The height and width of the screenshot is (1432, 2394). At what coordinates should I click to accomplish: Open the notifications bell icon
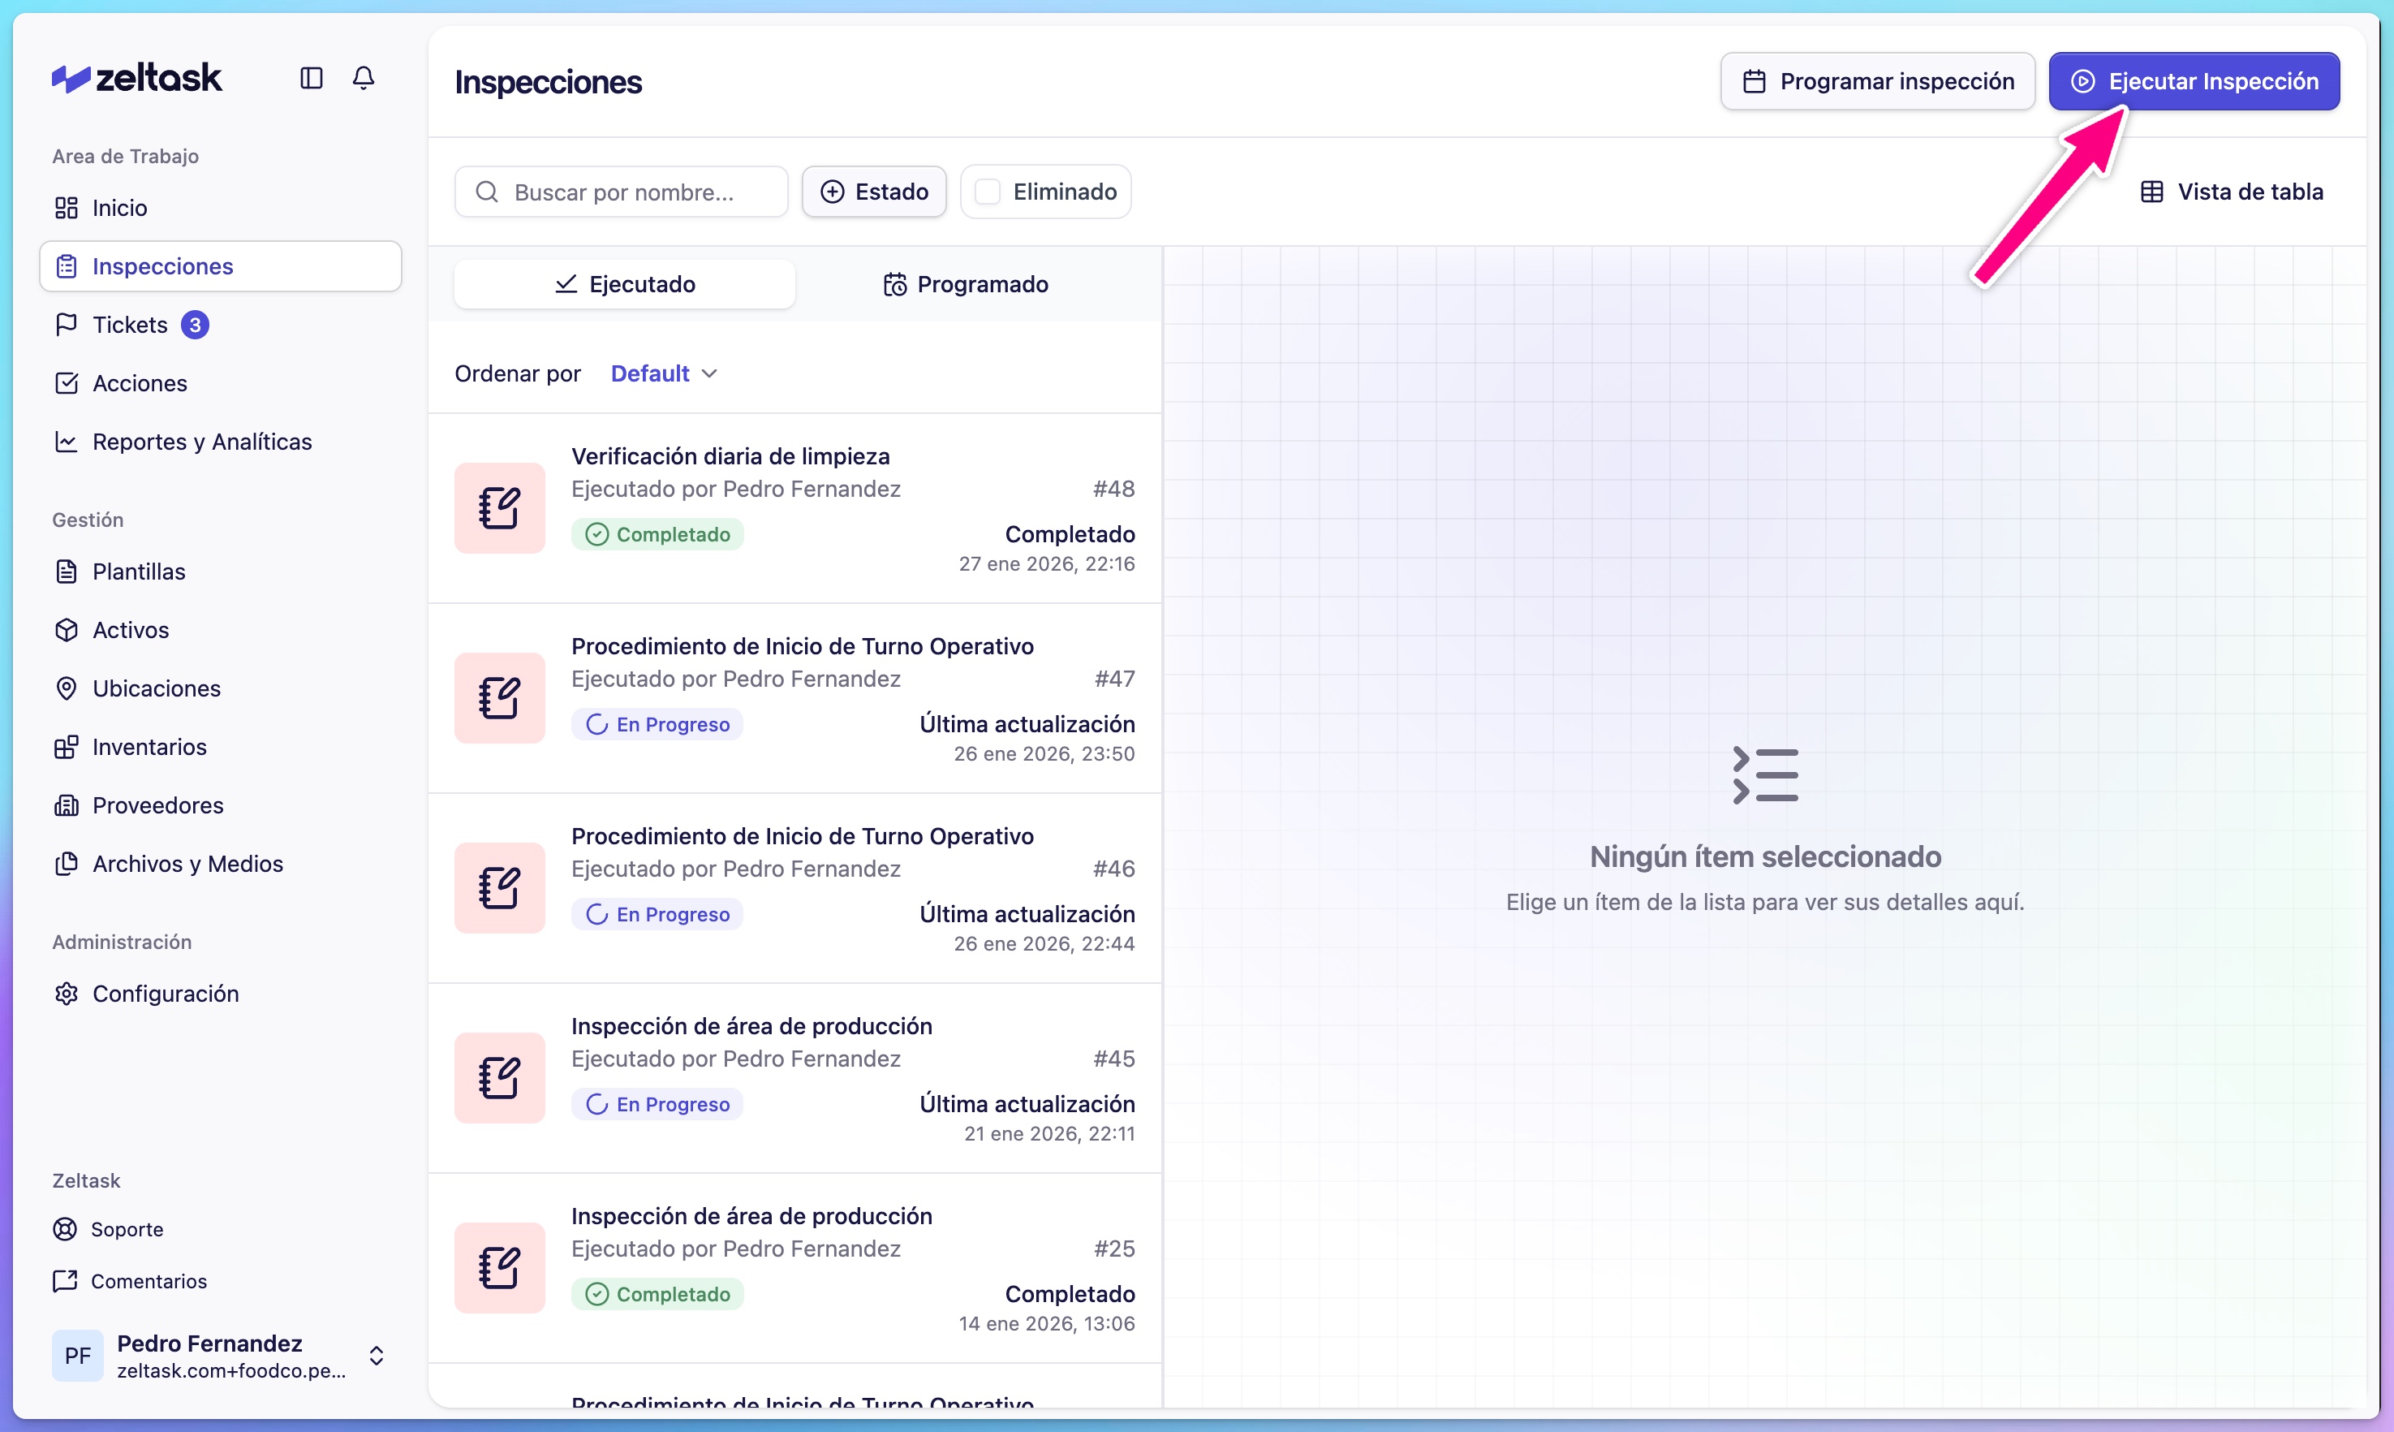pyautogui.click(x=364, y=78)
